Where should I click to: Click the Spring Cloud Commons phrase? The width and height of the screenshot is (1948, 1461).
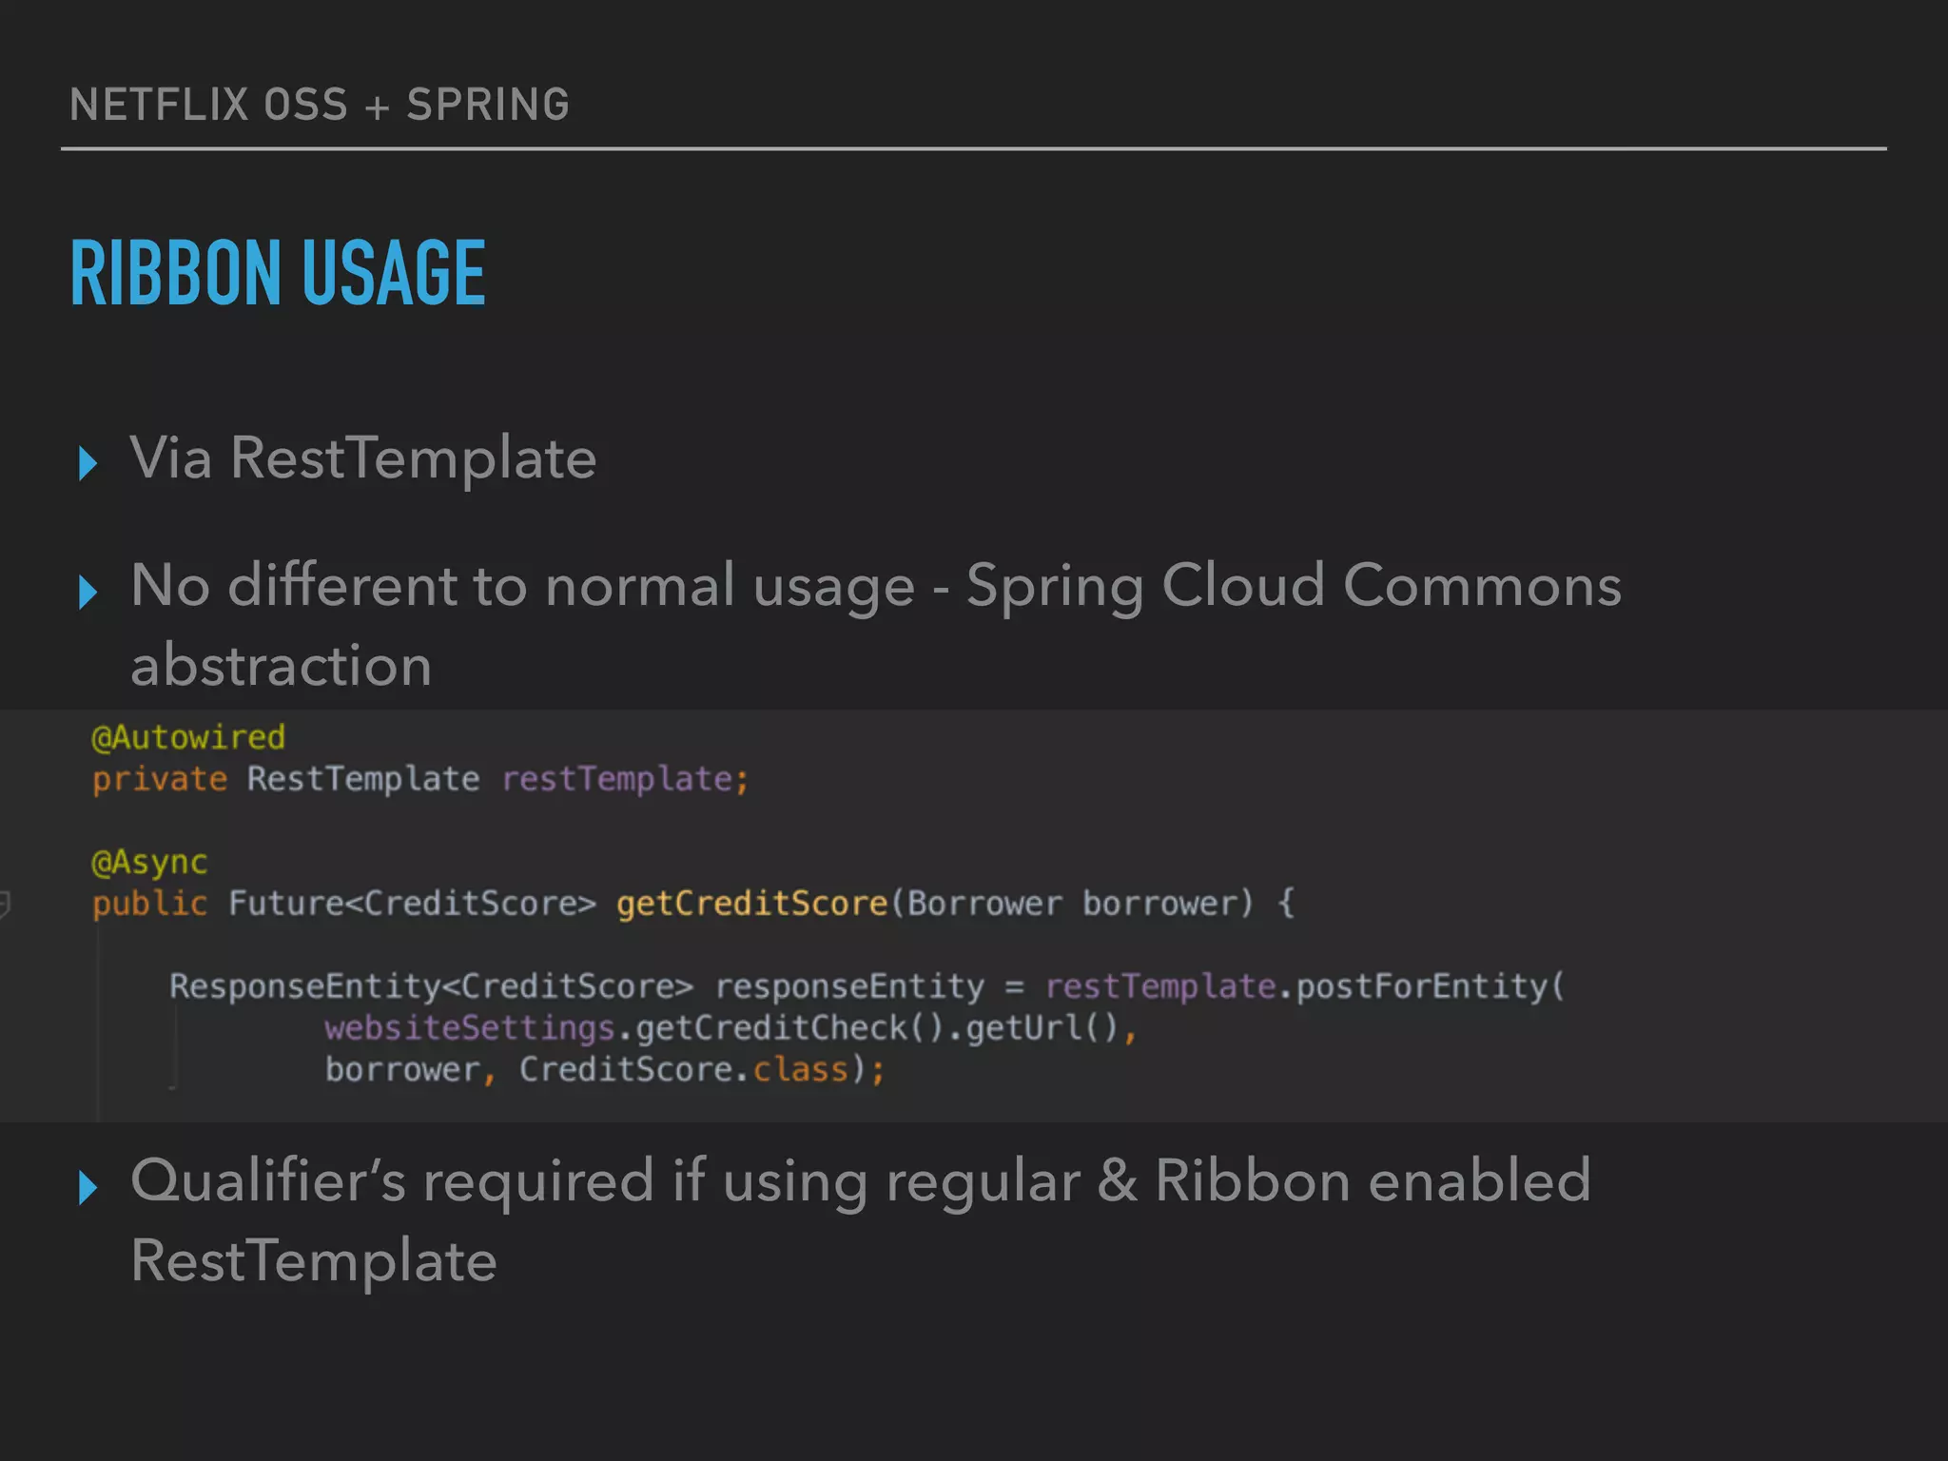click(x=1294, y=585)
